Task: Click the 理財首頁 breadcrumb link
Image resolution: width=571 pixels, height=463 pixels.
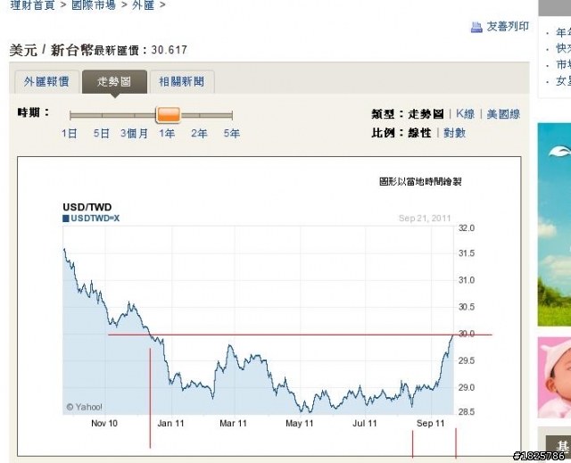Action: (x=31, y=5)
